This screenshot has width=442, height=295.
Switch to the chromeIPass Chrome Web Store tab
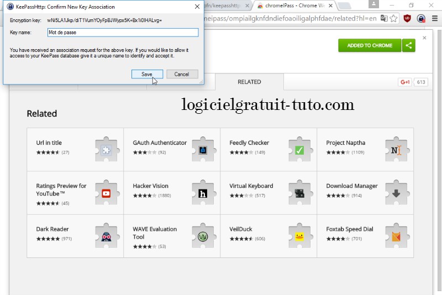click(x=294, y=6)
